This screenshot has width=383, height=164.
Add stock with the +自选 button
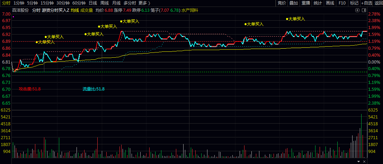point(367,3)
